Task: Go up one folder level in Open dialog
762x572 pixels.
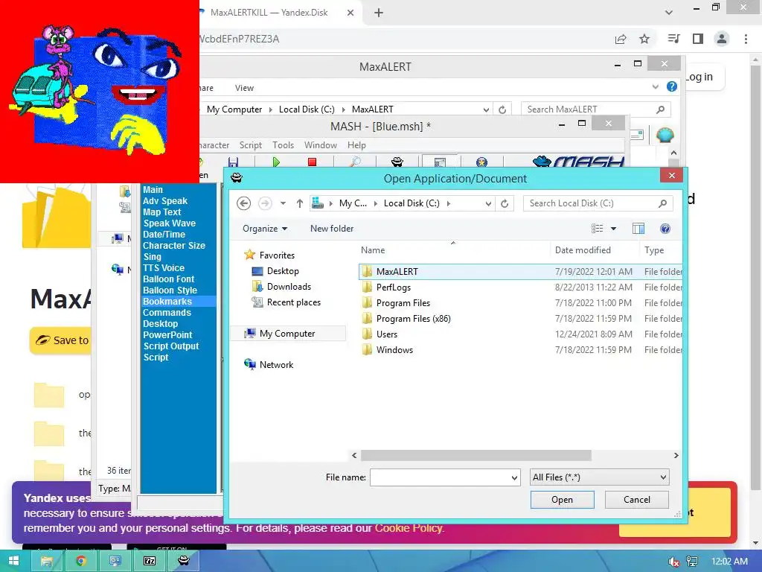Action: (x=299, y=203)
